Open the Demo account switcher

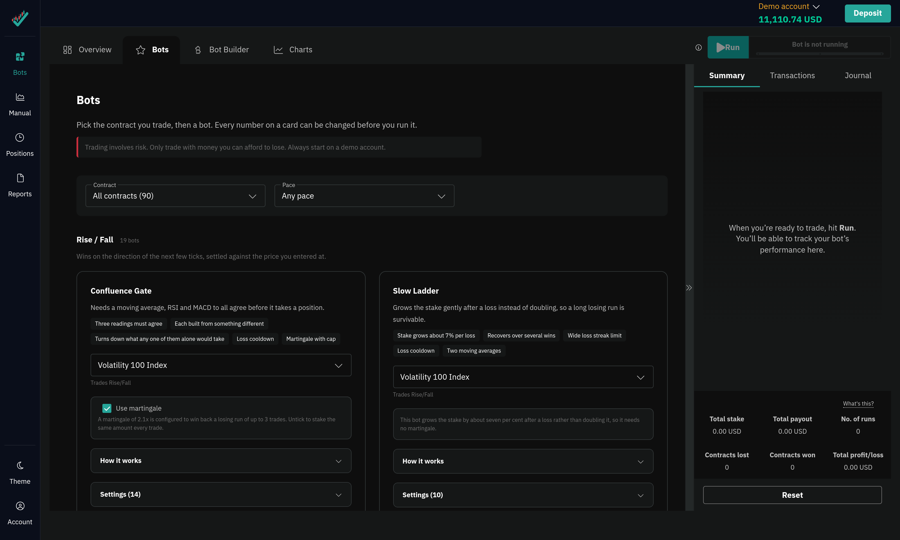click(x=789, y=6)
